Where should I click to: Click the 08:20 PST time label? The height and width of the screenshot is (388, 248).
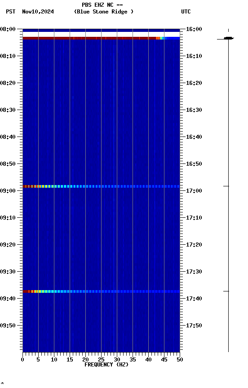[8, 83]
